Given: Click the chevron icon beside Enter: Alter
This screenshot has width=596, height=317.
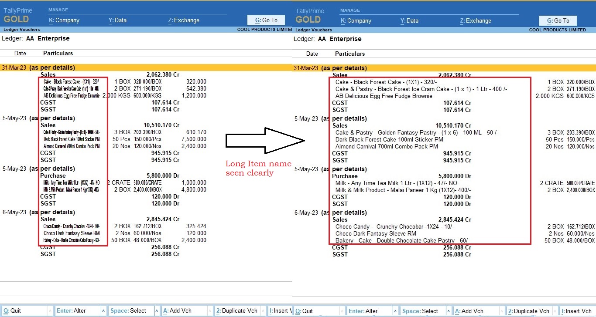Looking at the screenshot, I should (103, 310).
